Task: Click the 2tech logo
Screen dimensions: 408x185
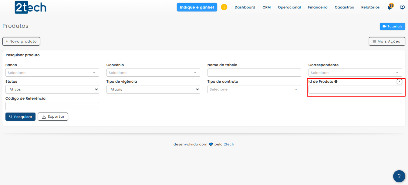Action: pyautogui.click(x=30, y=7)
